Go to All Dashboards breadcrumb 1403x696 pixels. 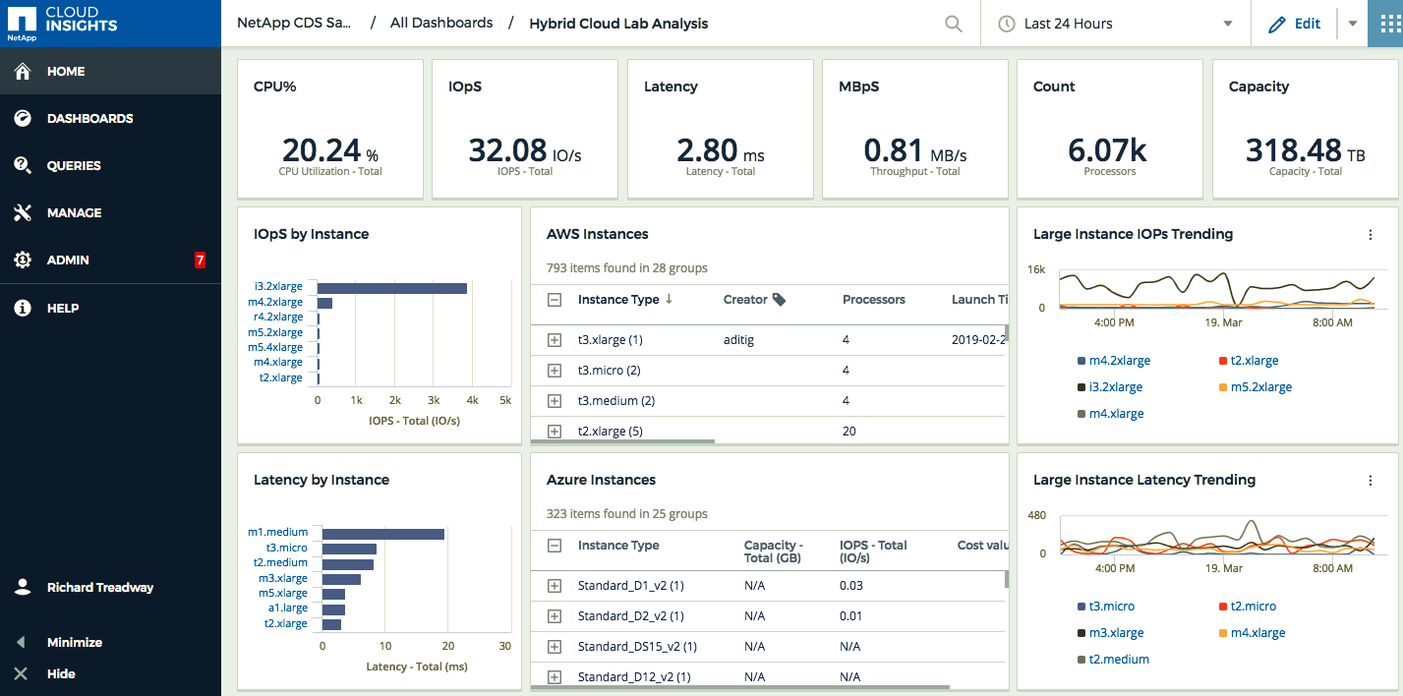(x=441, y=23)
